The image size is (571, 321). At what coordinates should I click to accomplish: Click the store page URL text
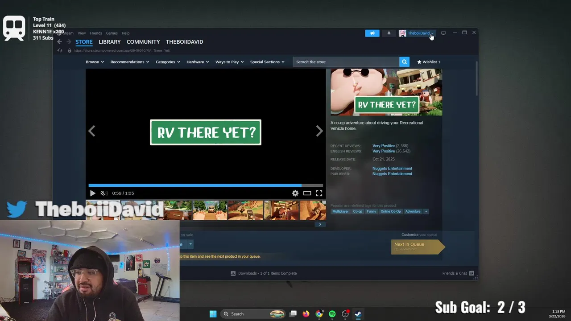[x=122, y=50]
